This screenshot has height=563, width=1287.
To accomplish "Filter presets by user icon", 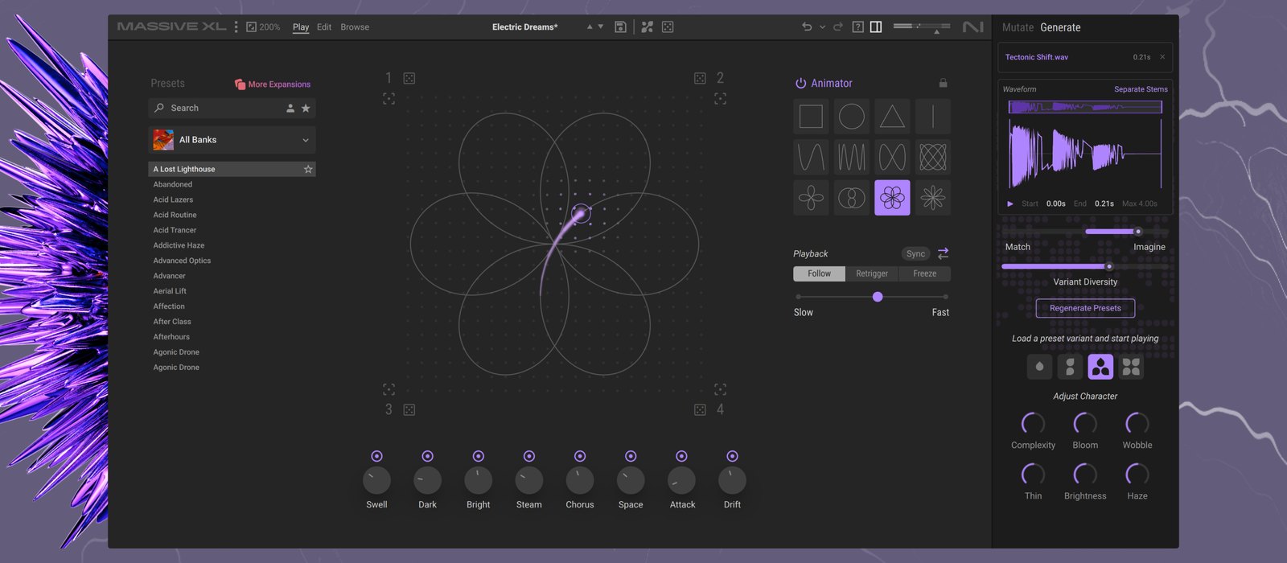I will [290, 108].
